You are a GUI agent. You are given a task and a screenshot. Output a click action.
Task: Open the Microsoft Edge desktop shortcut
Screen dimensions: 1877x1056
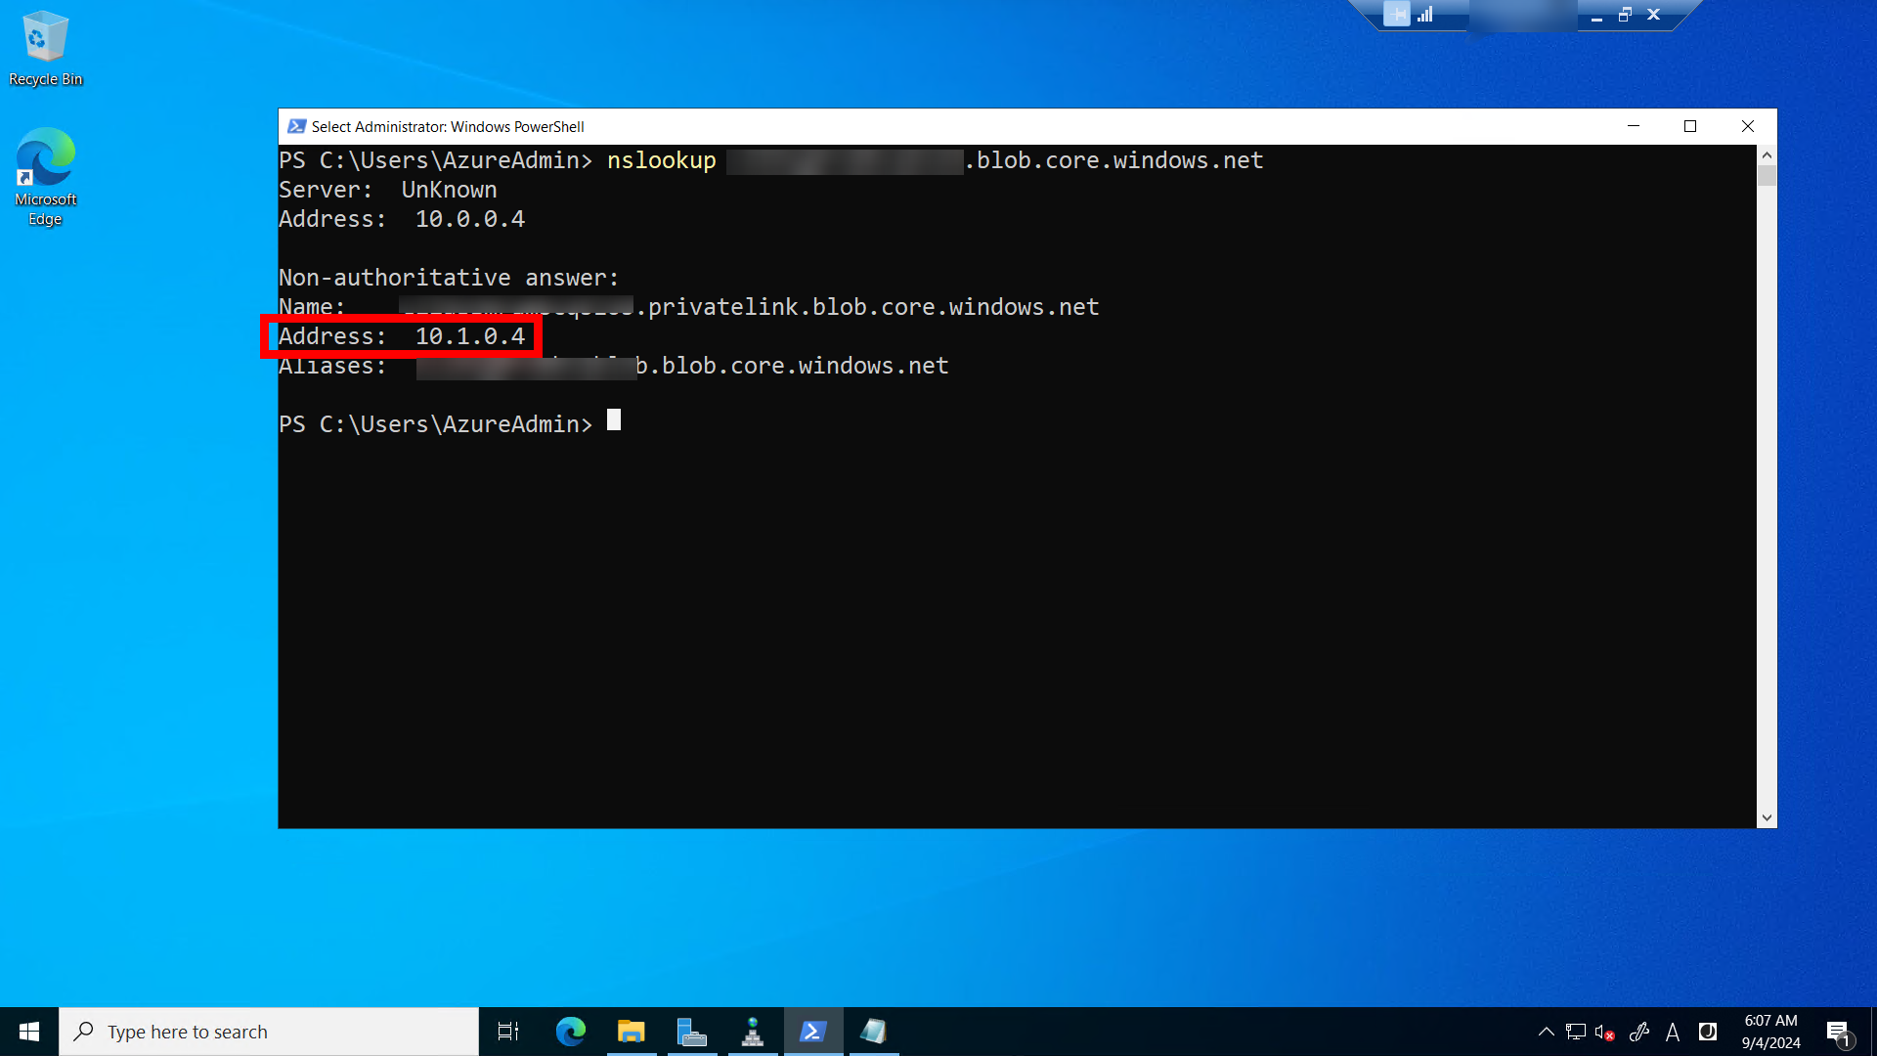point(45,177)
